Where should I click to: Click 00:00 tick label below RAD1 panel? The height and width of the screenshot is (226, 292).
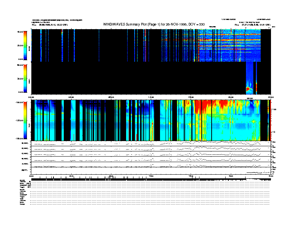tap(31, 97)
